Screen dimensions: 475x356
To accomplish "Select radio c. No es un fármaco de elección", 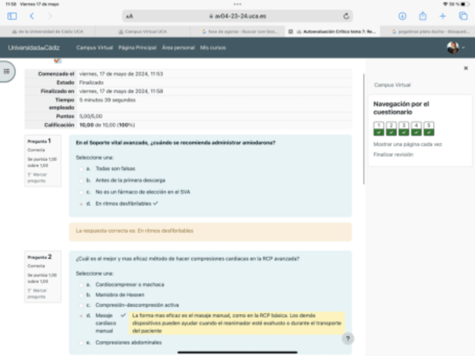I will (81, 192).
